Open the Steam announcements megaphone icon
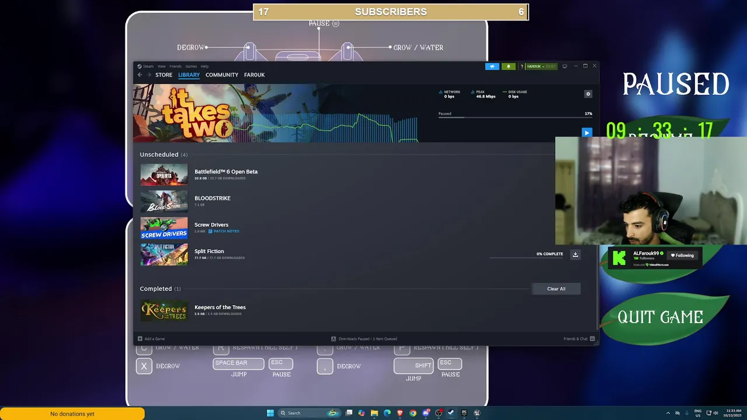Image resolution: width=747 pixels, height=420 pixels. point(492,66)
